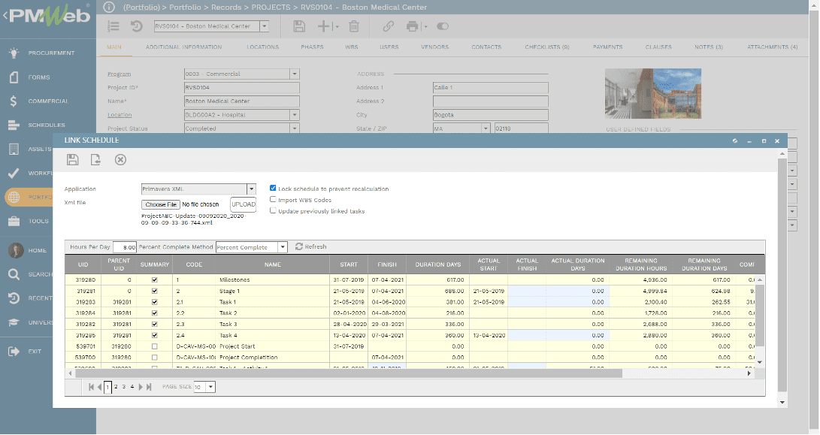
Task: Open the record list icon in toolbar
Action: pyautogui.click(x=113, y=26)
